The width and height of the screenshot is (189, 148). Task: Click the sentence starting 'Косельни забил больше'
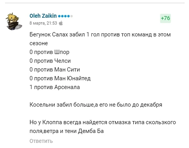pos(96,105)
